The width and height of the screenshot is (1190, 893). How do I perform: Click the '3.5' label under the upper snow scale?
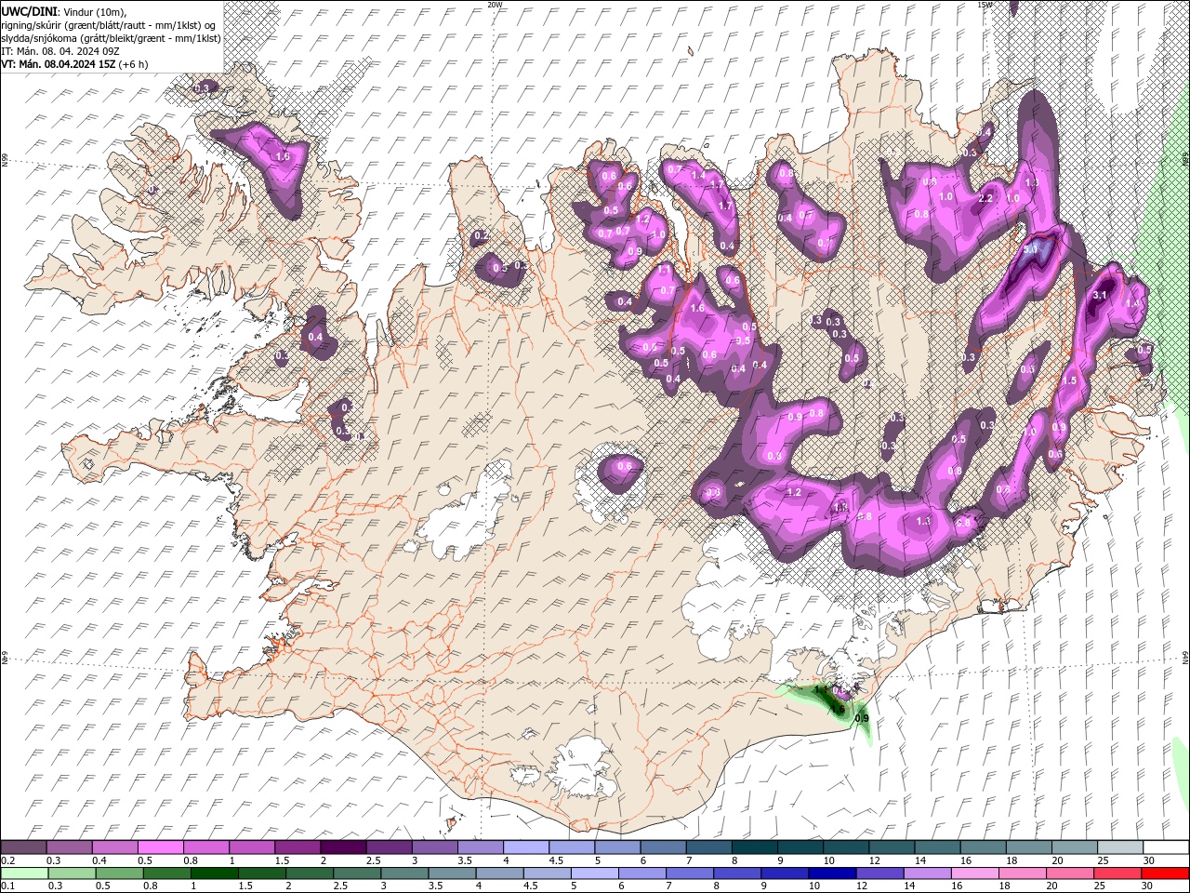pos(464,860)
